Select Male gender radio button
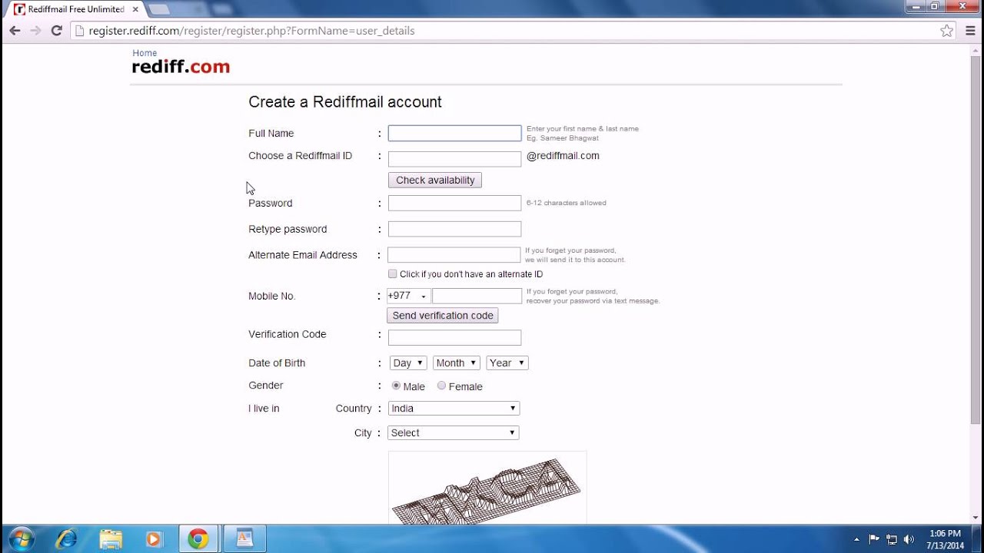Image resolution: width=984 pixels, height=553 pixels. [x=396, y=386]
